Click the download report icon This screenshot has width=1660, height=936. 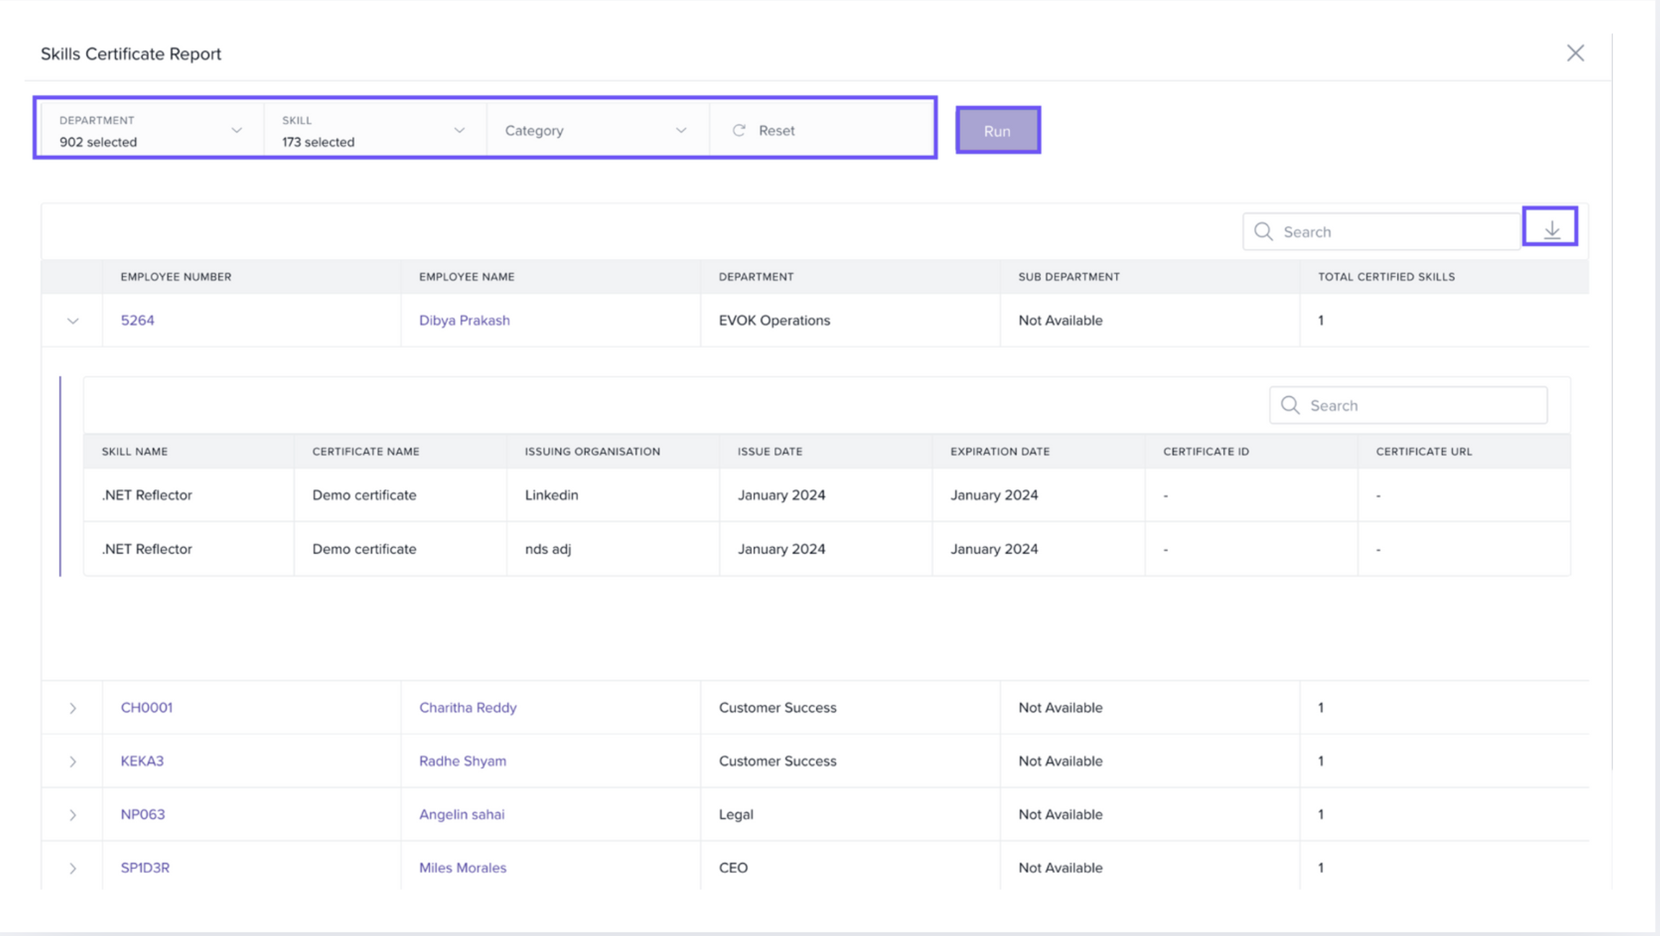tap(1551, 229)
